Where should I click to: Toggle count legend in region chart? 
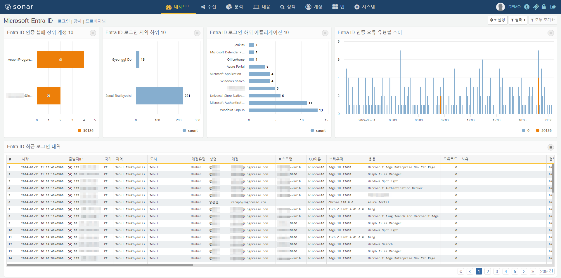click(190, 130)
